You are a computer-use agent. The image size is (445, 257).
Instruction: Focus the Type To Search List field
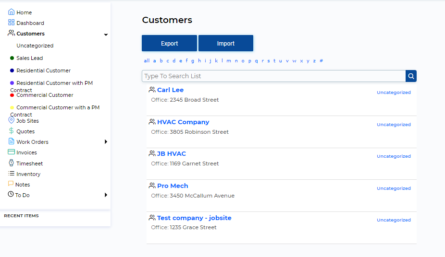pos(273,76)
